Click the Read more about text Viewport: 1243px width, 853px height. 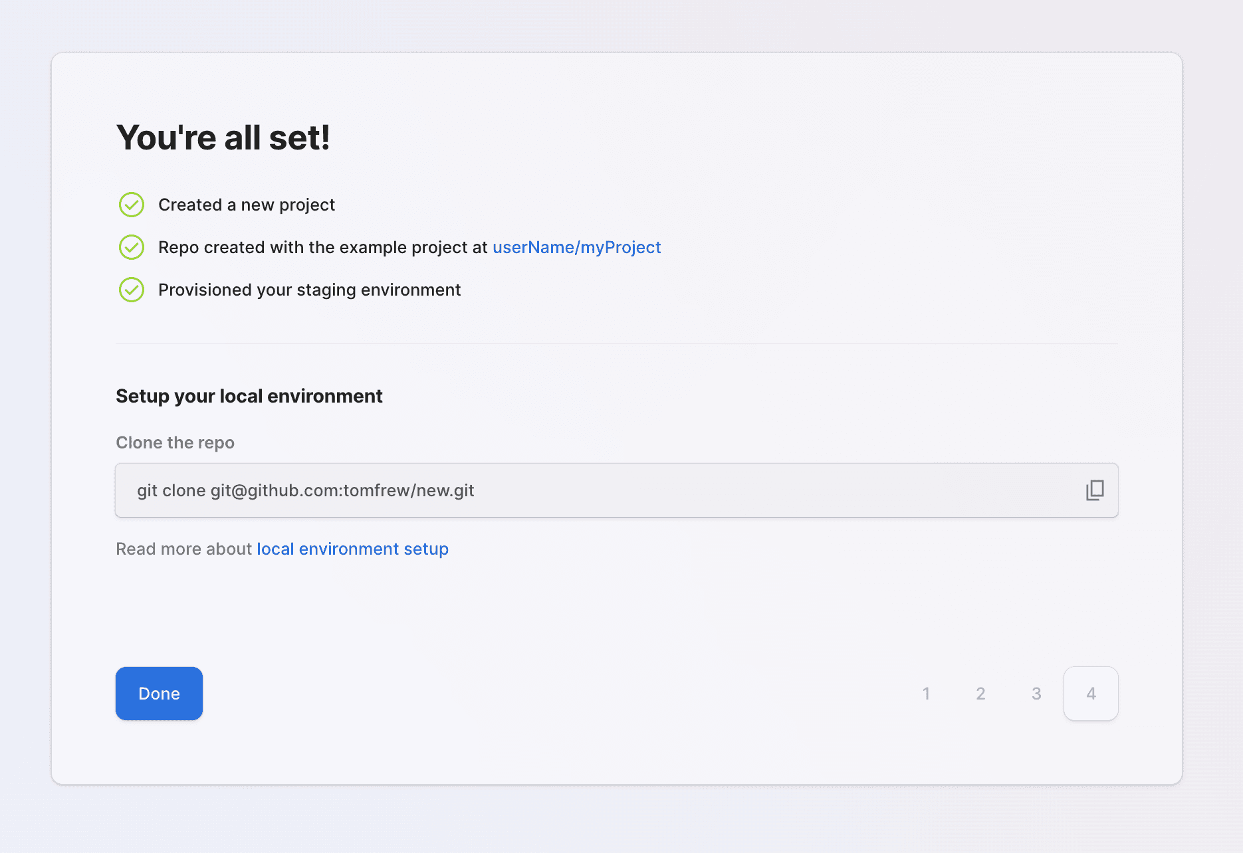tap(183, 549)
